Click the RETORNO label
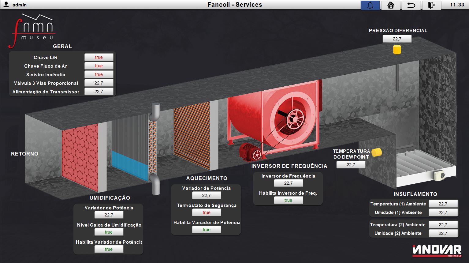This screenshot has height=263, width=469. point(25,154)
